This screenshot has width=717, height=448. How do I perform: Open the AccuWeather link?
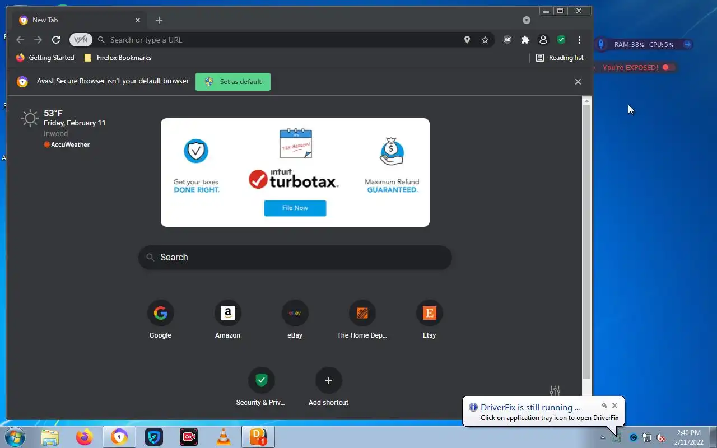pyautogui.click(x=67, y=144)
